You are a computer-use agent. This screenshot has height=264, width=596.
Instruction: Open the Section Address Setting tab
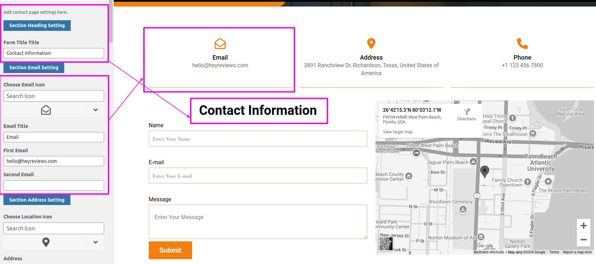point(37,200)
